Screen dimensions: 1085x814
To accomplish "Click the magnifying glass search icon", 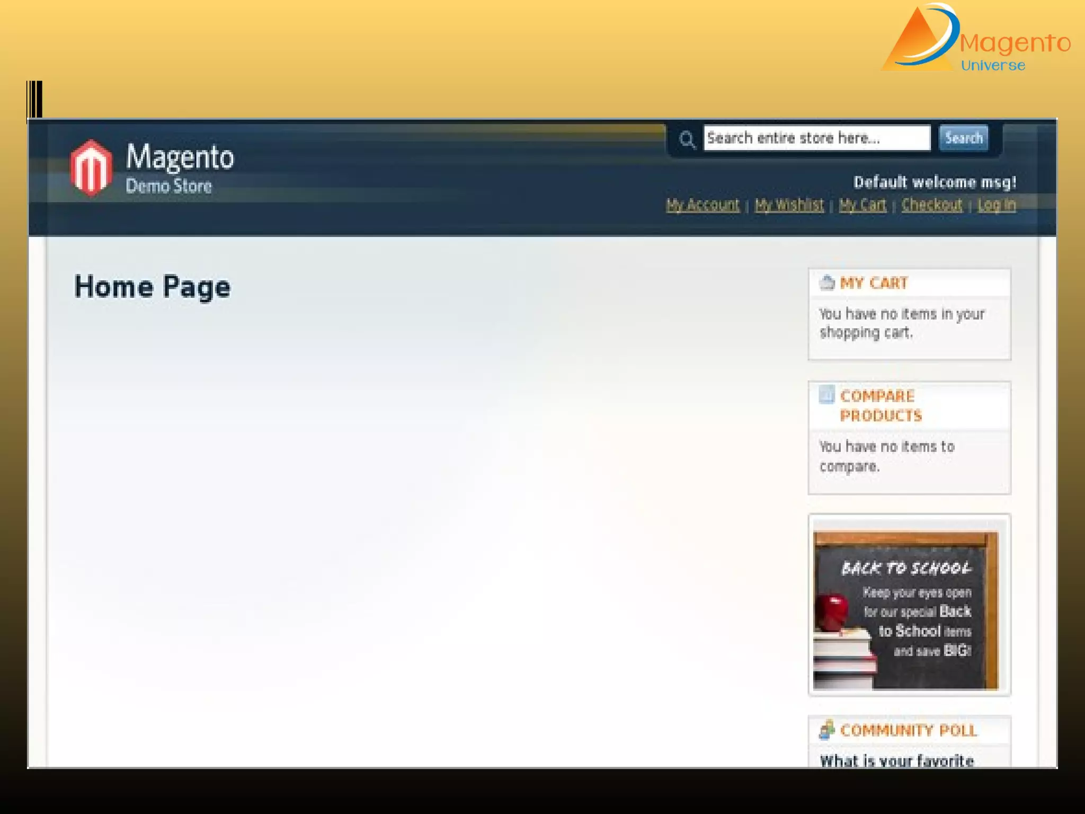I will [x=687, y=140].
